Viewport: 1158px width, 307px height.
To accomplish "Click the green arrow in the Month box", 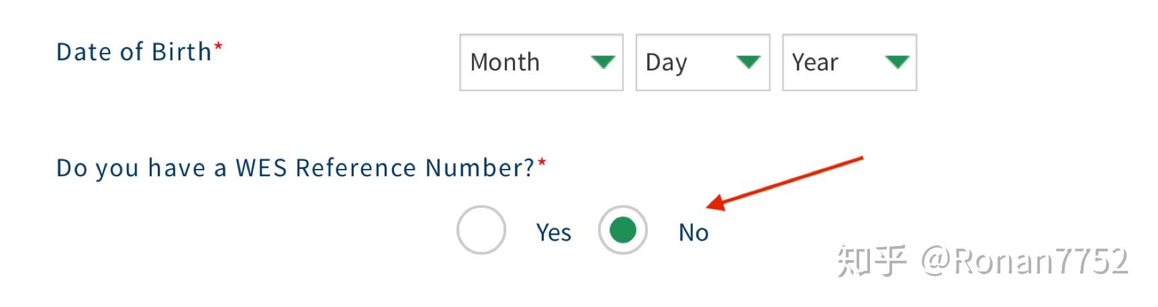I will pyautogui.click(x=602, y=62).
